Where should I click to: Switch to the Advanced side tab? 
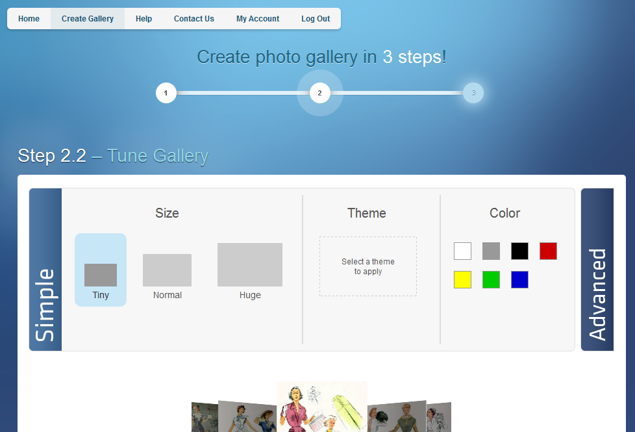coord(597,270)
